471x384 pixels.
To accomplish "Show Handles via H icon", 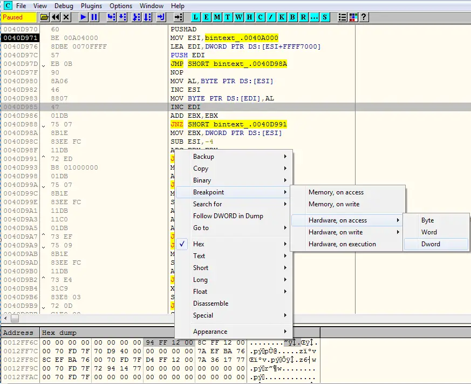I will point(250,17).
